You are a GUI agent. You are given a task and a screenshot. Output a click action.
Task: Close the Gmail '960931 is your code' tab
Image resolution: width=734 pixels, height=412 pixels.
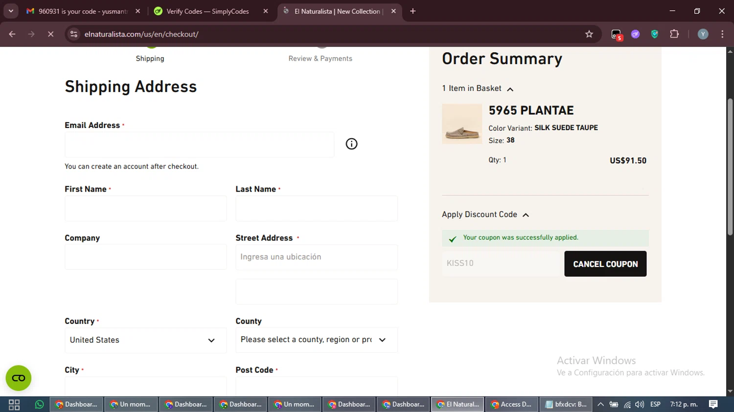coord(138,11)
